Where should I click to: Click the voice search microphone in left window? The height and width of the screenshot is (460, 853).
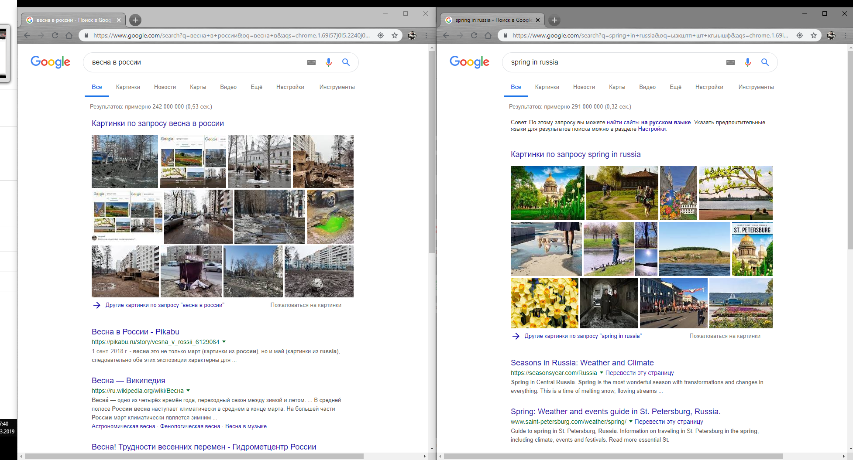pos(329,62)
